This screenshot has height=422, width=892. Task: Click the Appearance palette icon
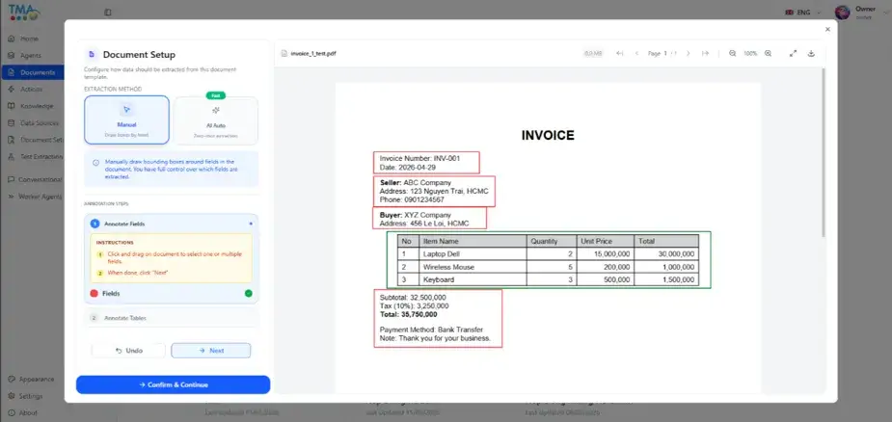[x=11, y=380]
